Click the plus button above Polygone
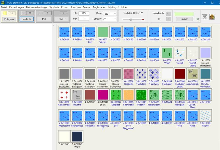The height and width of the screenshot is (150, 220). point(4,13)
